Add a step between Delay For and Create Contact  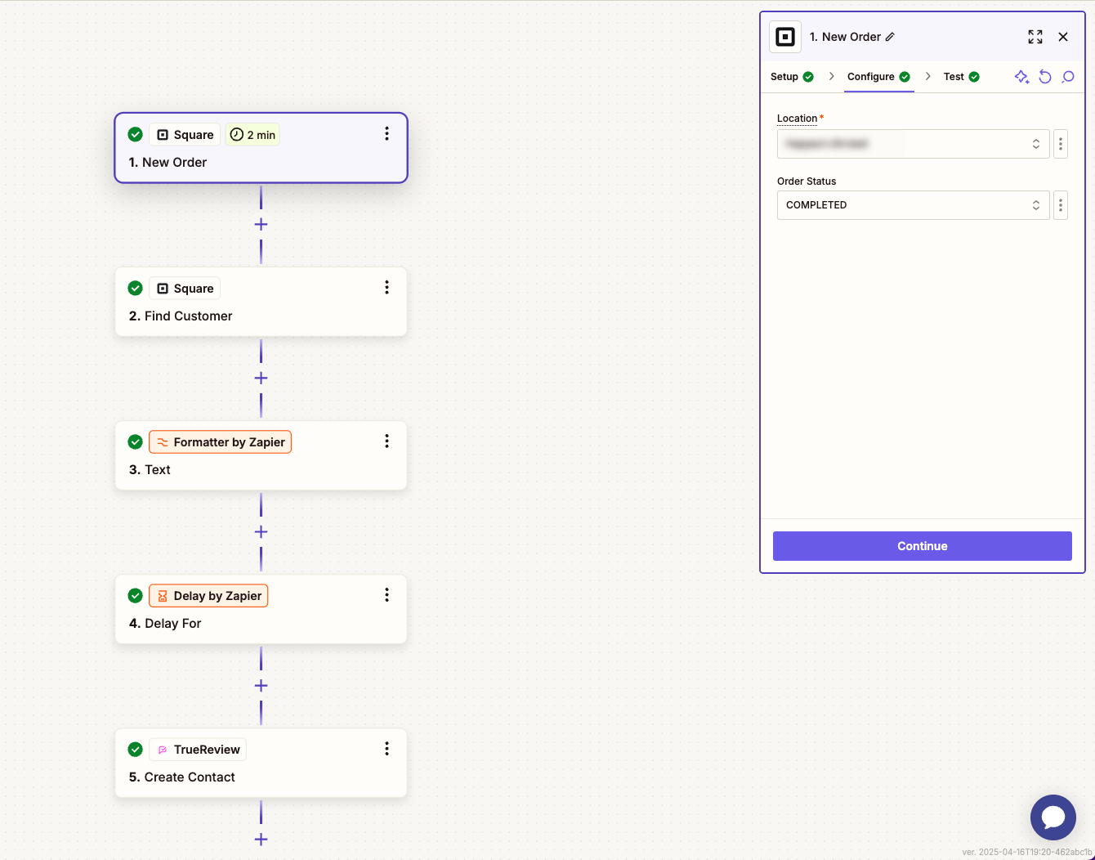coord(261,685)
